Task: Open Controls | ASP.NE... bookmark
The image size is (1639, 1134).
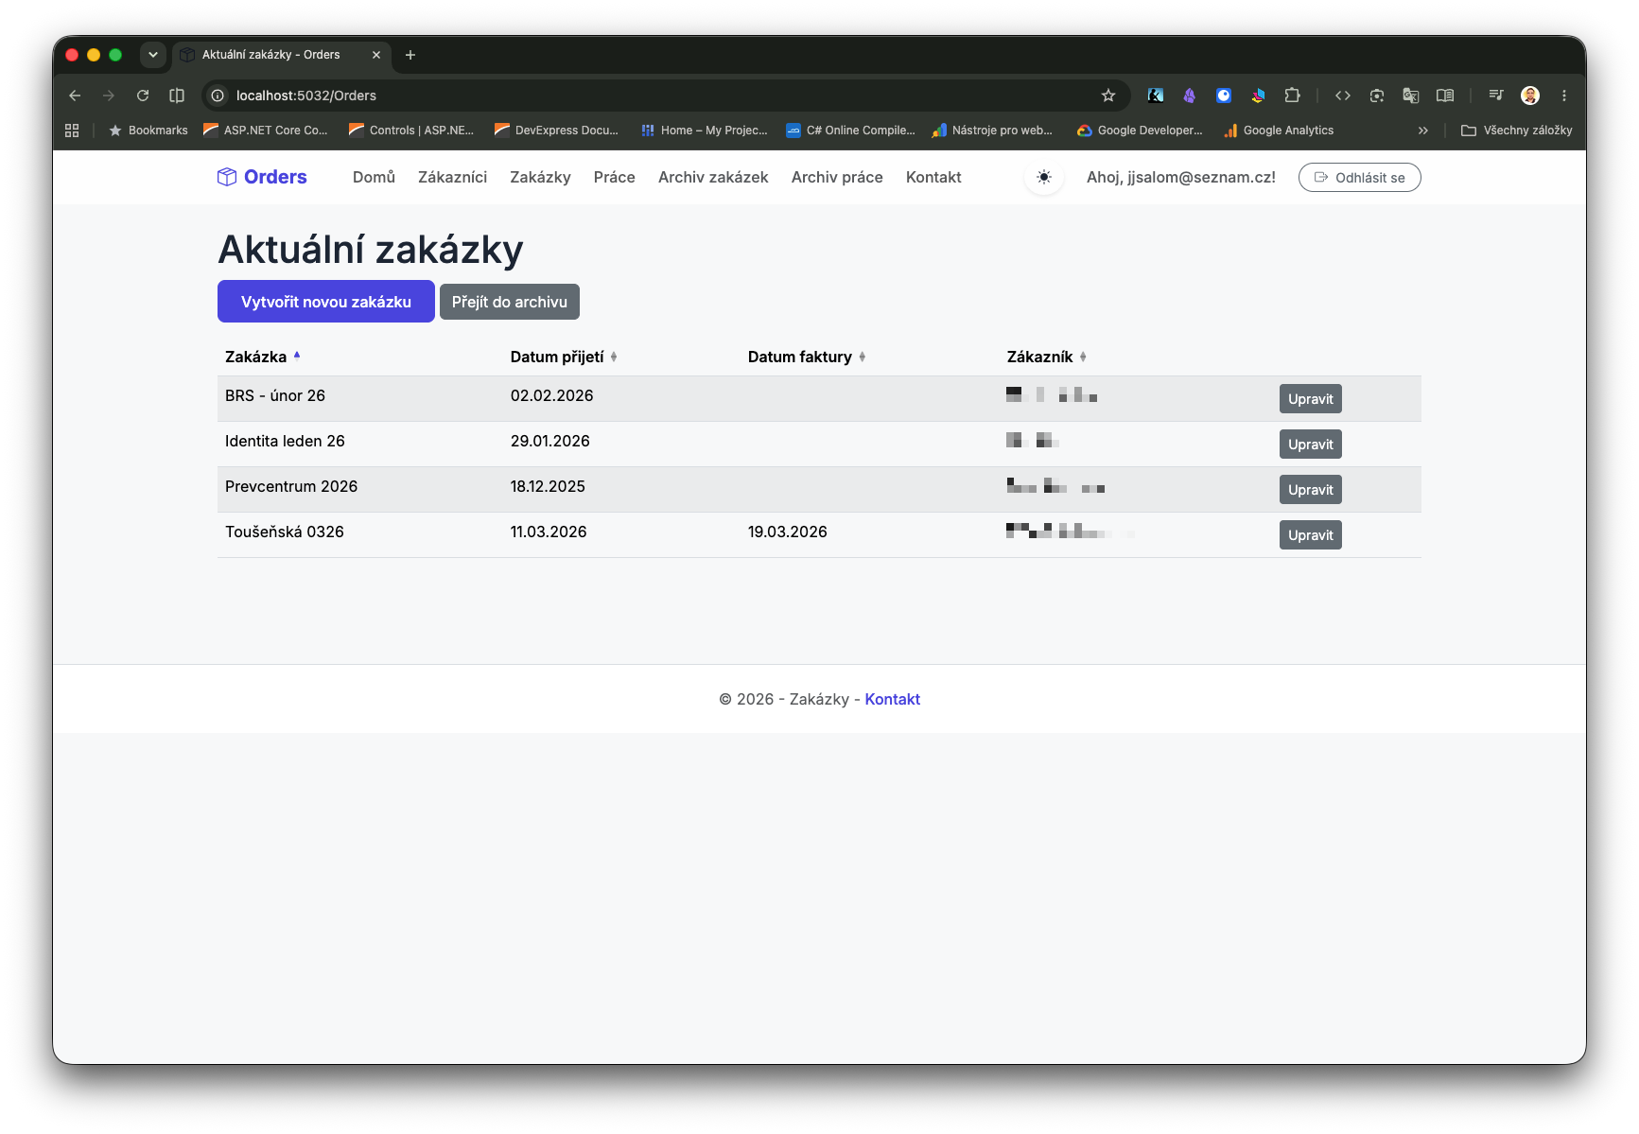Action: click(411, 131)
